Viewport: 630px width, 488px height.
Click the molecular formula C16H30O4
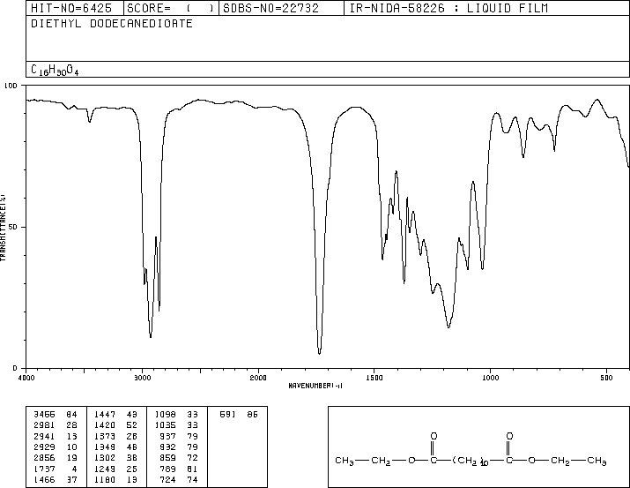pyautogui.click(x=55, y=70)
